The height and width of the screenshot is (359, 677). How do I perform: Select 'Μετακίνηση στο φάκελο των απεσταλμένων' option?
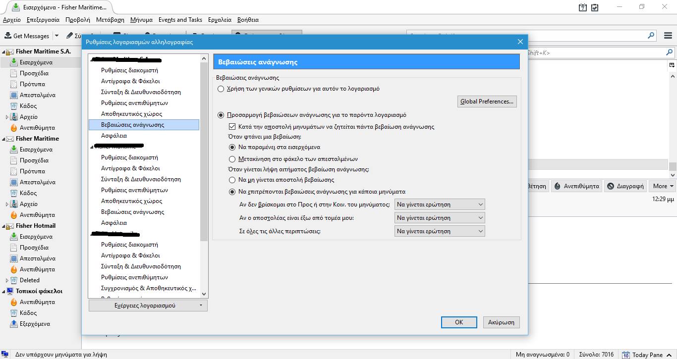232,159
